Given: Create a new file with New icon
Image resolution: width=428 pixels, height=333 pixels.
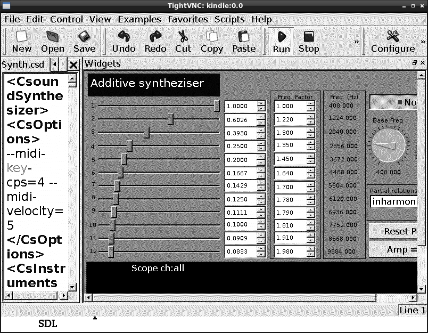Looking at the screenshot, I should pyautogui.click(x=22, y=42).
